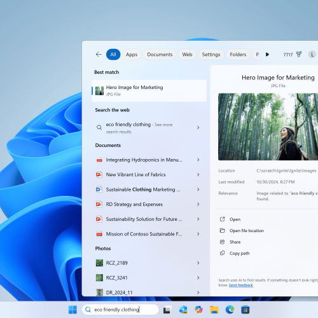Click the web search magnifier icon

[x=99, y=127]
